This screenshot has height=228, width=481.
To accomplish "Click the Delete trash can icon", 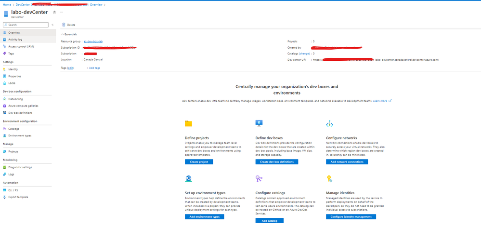I will (64, 25).
